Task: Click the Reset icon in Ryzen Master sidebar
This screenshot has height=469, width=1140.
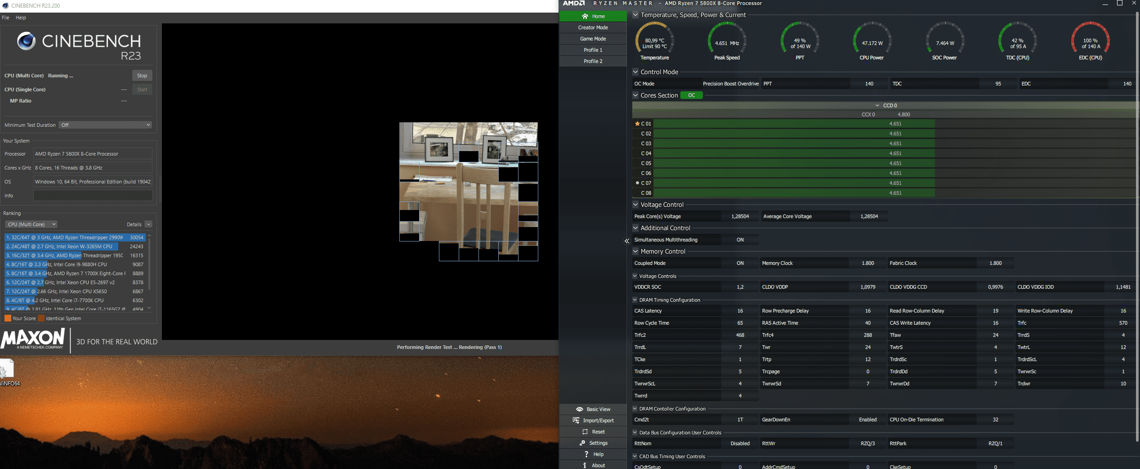Action: pyautogui.click(x=585, y=432)
